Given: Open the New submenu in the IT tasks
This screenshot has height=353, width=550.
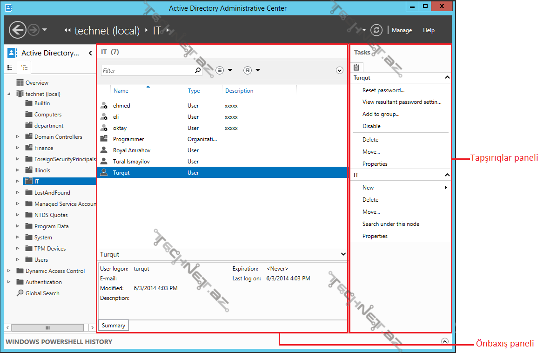Looking at the screenshot, I should pyautogui.click(x=368, y=187).
